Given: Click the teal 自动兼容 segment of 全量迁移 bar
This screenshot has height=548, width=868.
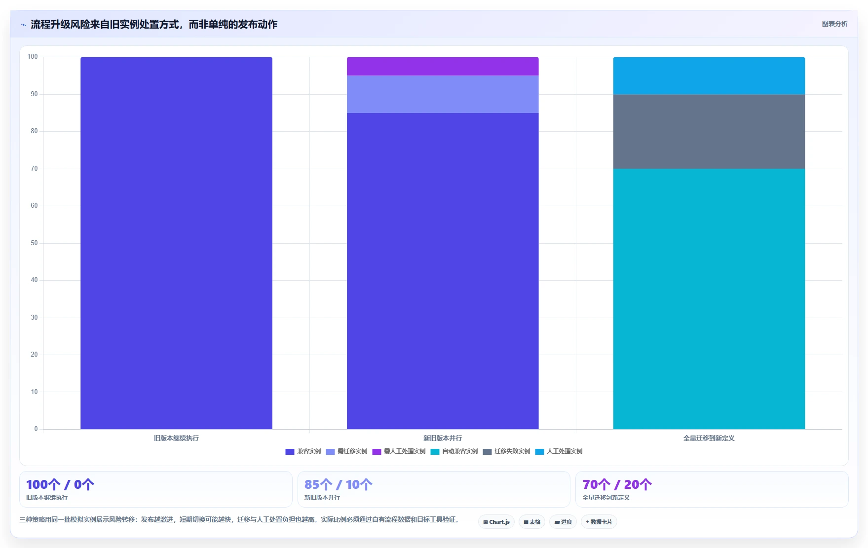Looking at the screenshot, I should pyautogui.click(x=709, y=299).
